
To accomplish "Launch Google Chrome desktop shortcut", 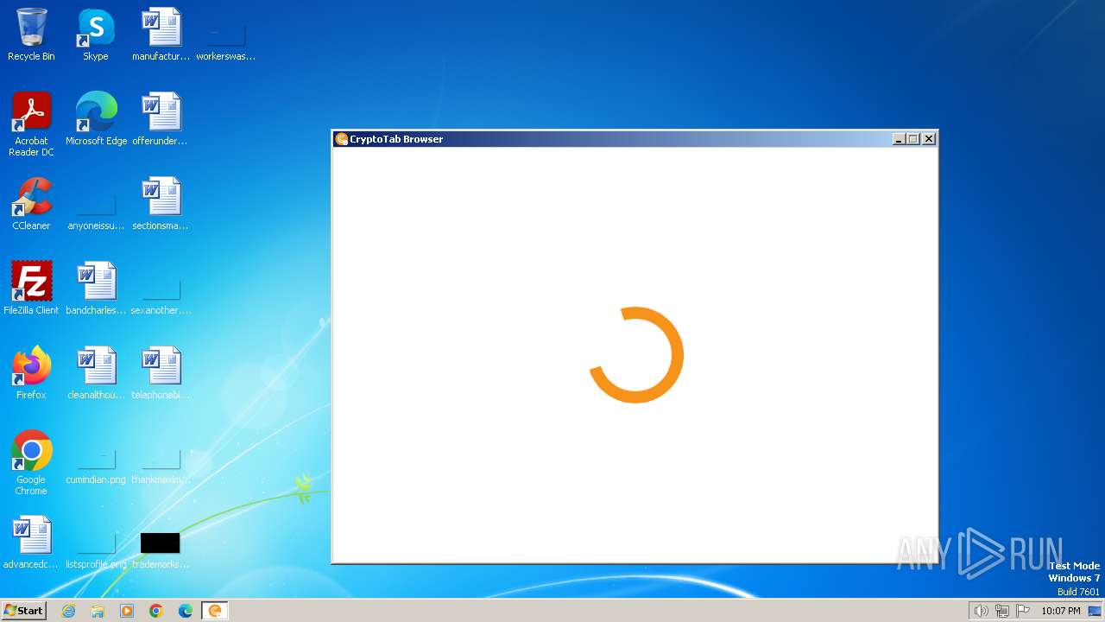I will [x=31, y=463].
